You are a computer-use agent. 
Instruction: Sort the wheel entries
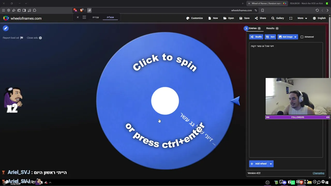click(x=270, y=37)
